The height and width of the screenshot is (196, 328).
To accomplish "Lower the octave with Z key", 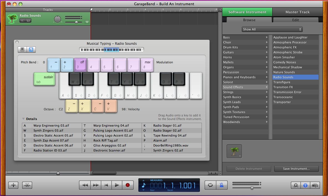I will (x=72, y=106).
